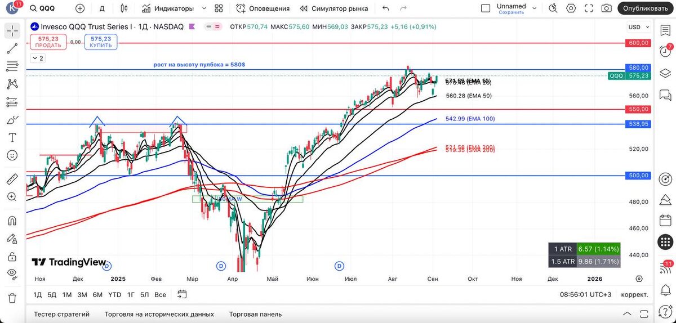Open the USD currency dropdown
The height and width of the screenshot is (323, 676).
(638, 27)
